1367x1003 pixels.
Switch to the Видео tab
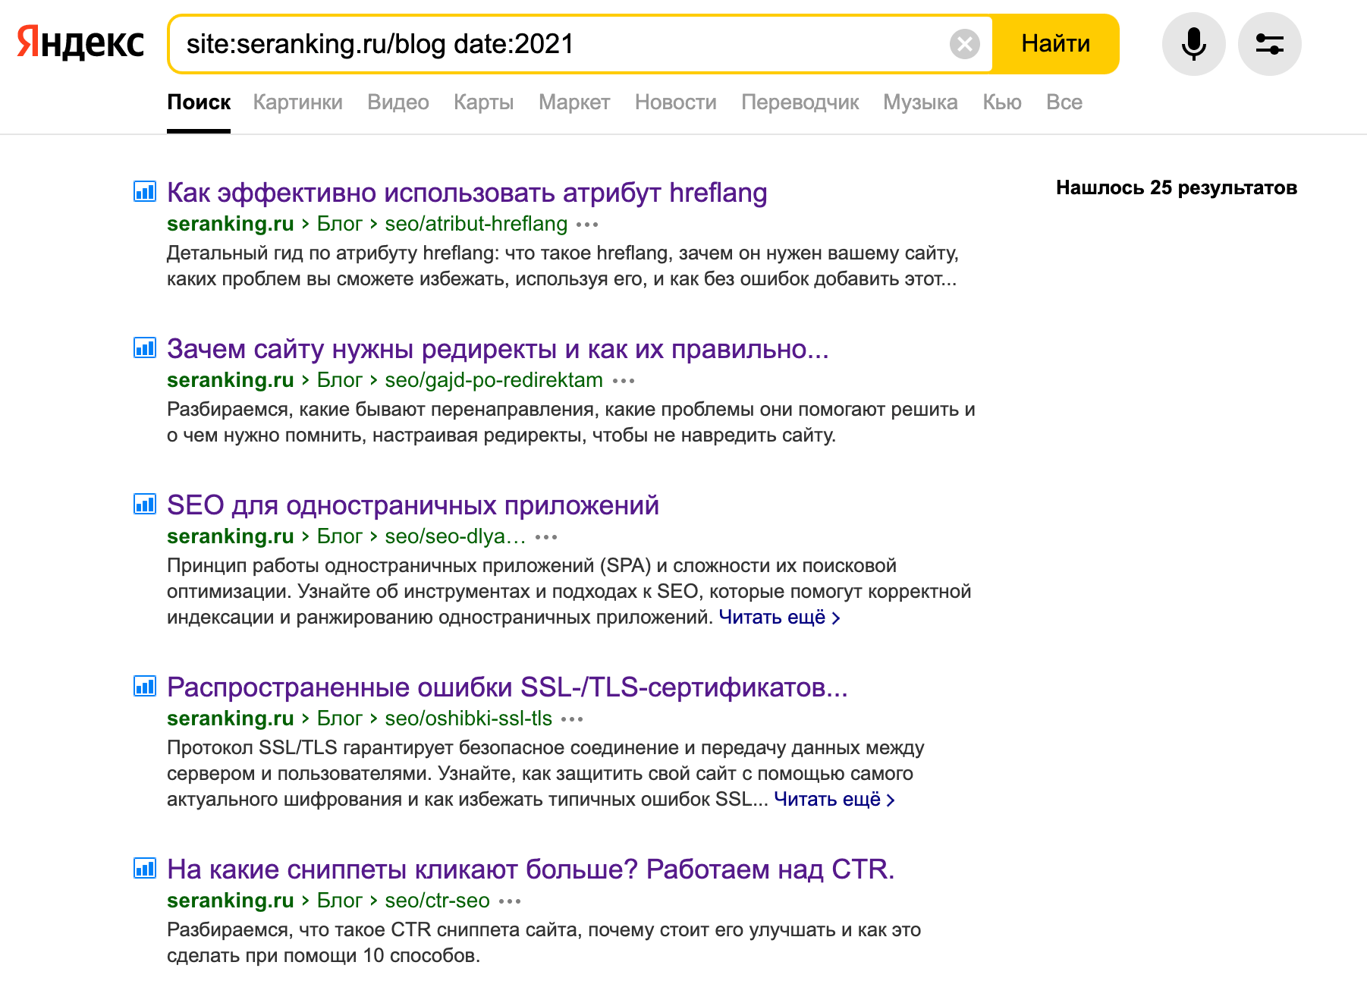point(398,102)
